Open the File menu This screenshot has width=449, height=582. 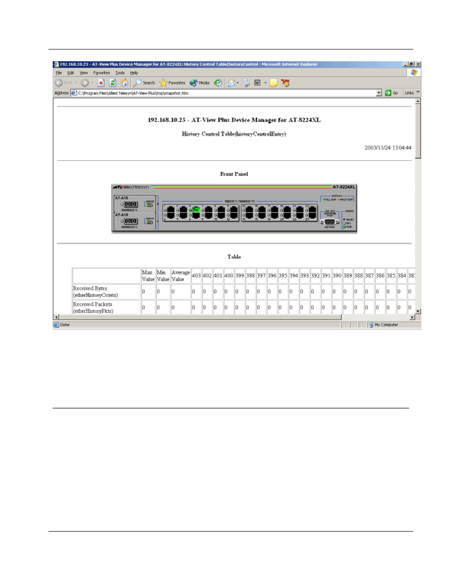click(59, 73)
